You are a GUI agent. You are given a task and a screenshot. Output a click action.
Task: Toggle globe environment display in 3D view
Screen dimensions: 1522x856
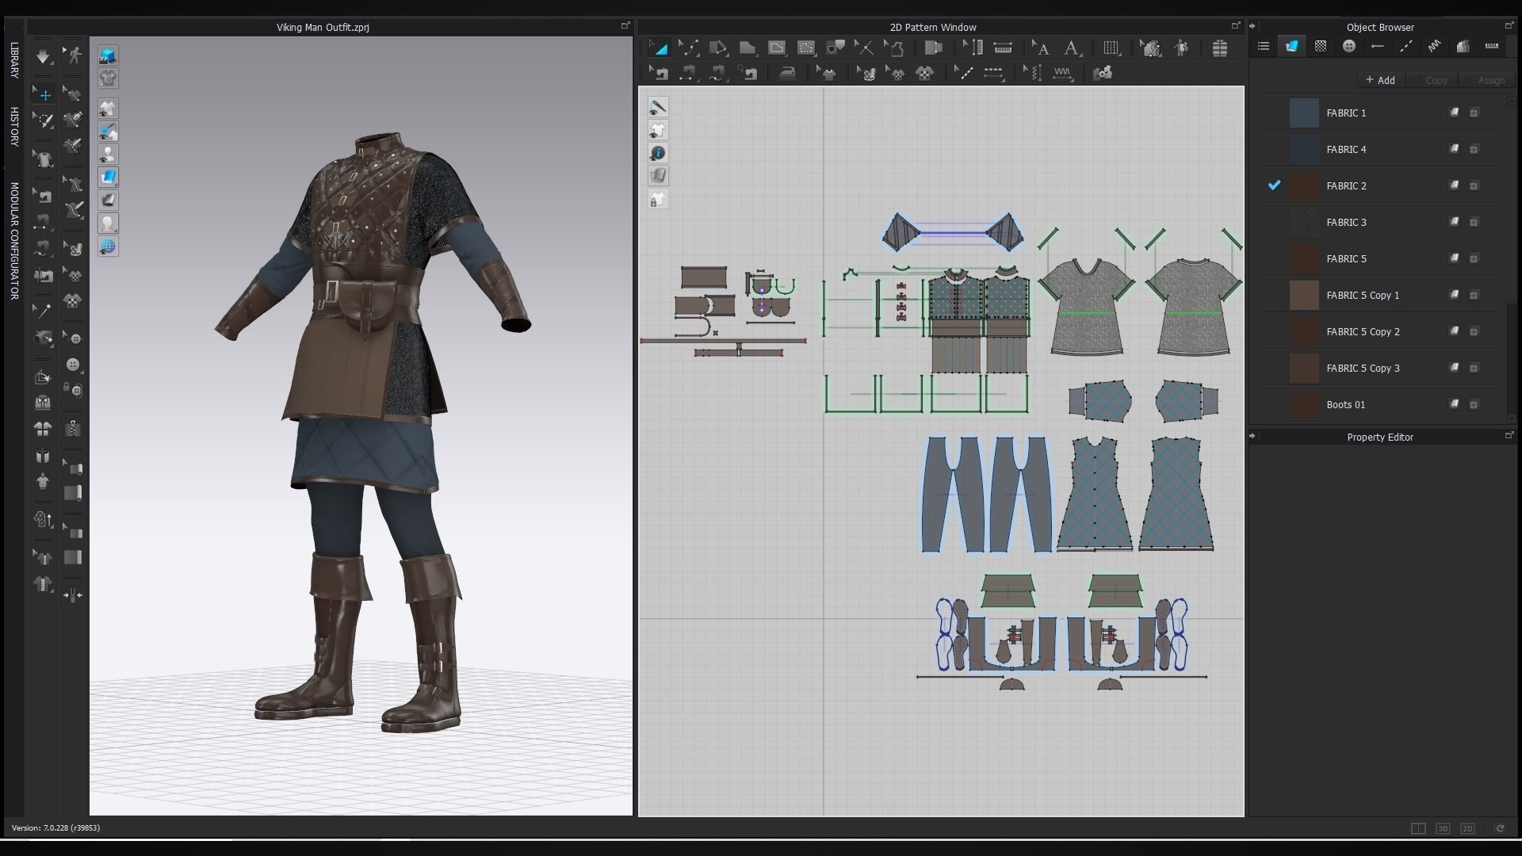[x=108, y=246]
